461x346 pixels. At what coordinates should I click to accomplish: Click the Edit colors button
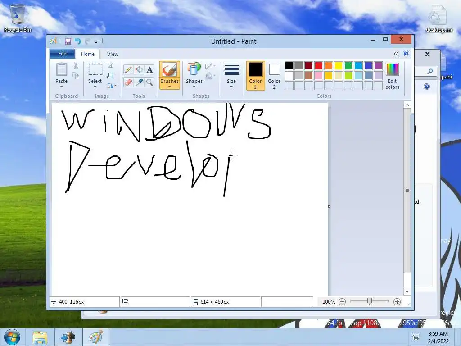(392, 76)
